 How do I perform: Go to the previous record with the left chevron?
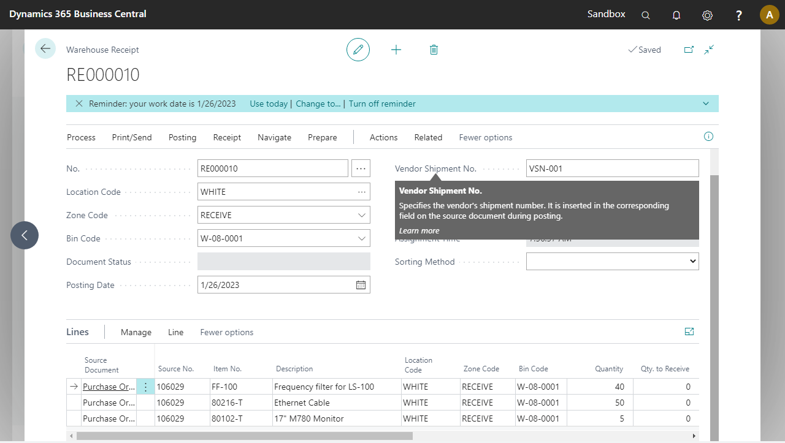pos(25,235)
